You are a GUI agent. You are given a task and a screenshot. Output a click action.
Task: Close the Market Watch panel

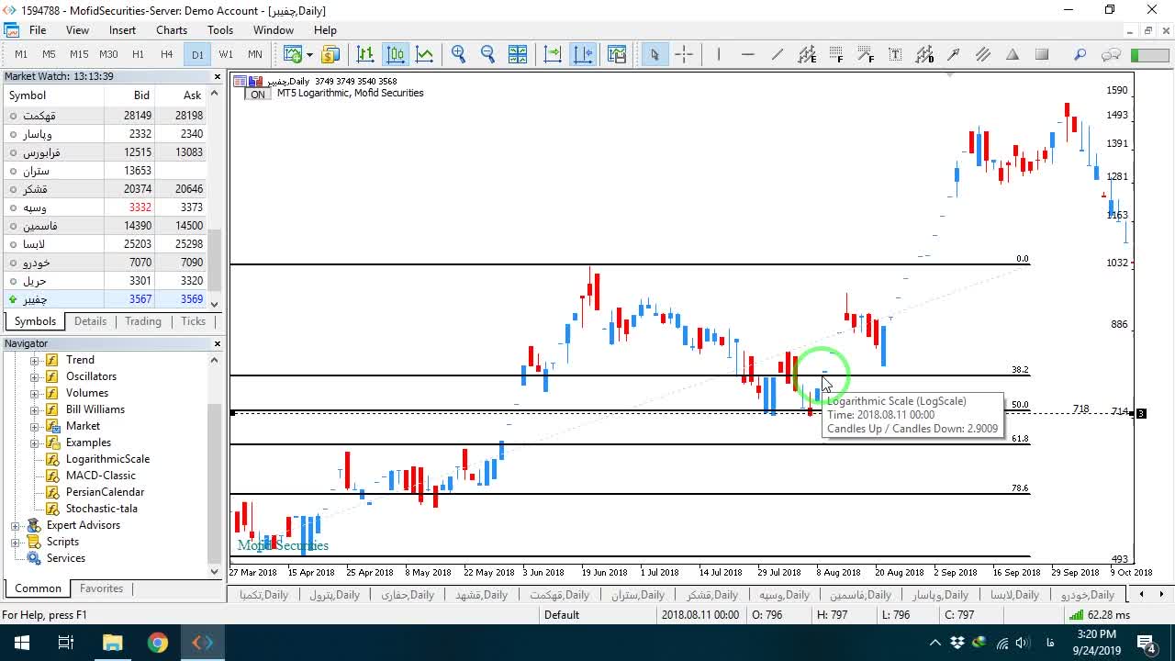click(x=218, y=77)
